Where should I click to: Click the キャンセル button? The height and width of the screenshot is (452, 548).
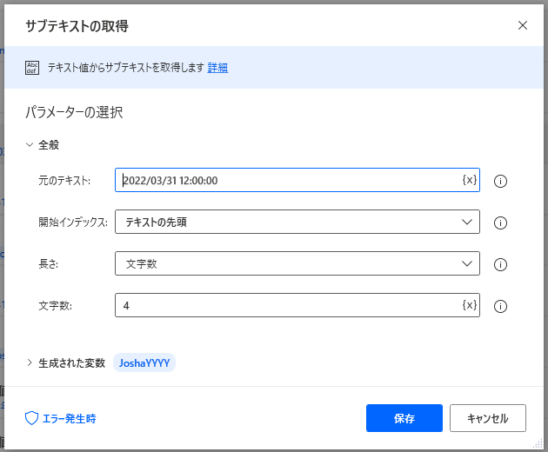click(487, 418)
